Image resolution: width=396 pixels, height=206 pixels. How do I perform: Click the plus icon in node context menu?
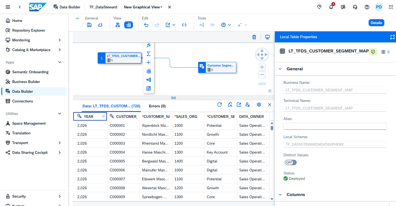click(149, 62)
